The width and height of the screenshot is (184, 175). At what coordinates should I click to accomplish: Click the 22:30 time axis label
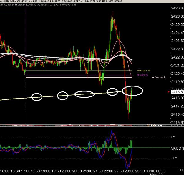(119, 171)
